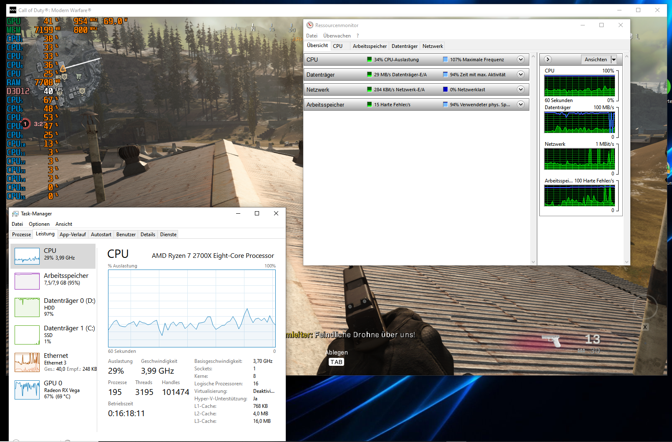Screen dimensions: 672x442
Task: Click the text '29 MB/s Datenträger-E/A'
Action: 400,75
